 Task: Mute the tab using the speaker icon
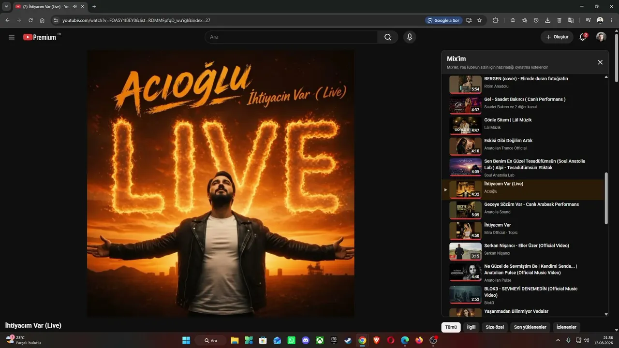[x=75, y=6]
